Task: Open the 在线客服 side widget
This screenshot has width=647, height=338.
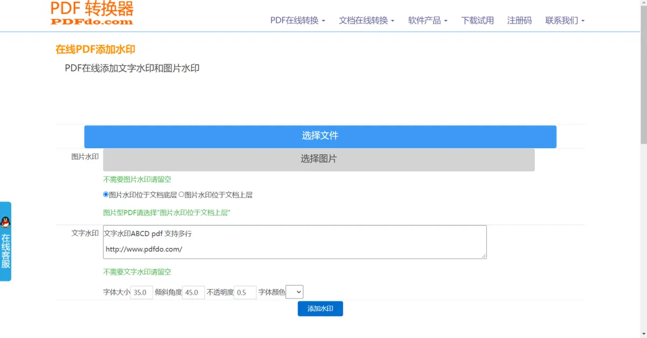Action: tap(5, 241)
